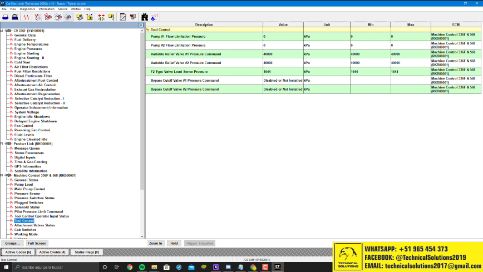Open Chrome from the Windows taskbar

(x=129, y=267)
